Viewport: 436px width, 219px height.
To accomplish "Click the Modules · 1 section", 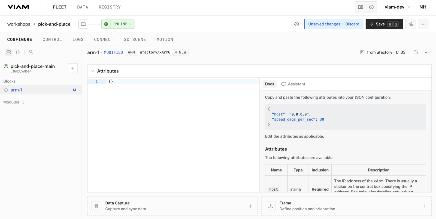I will 14,102.
